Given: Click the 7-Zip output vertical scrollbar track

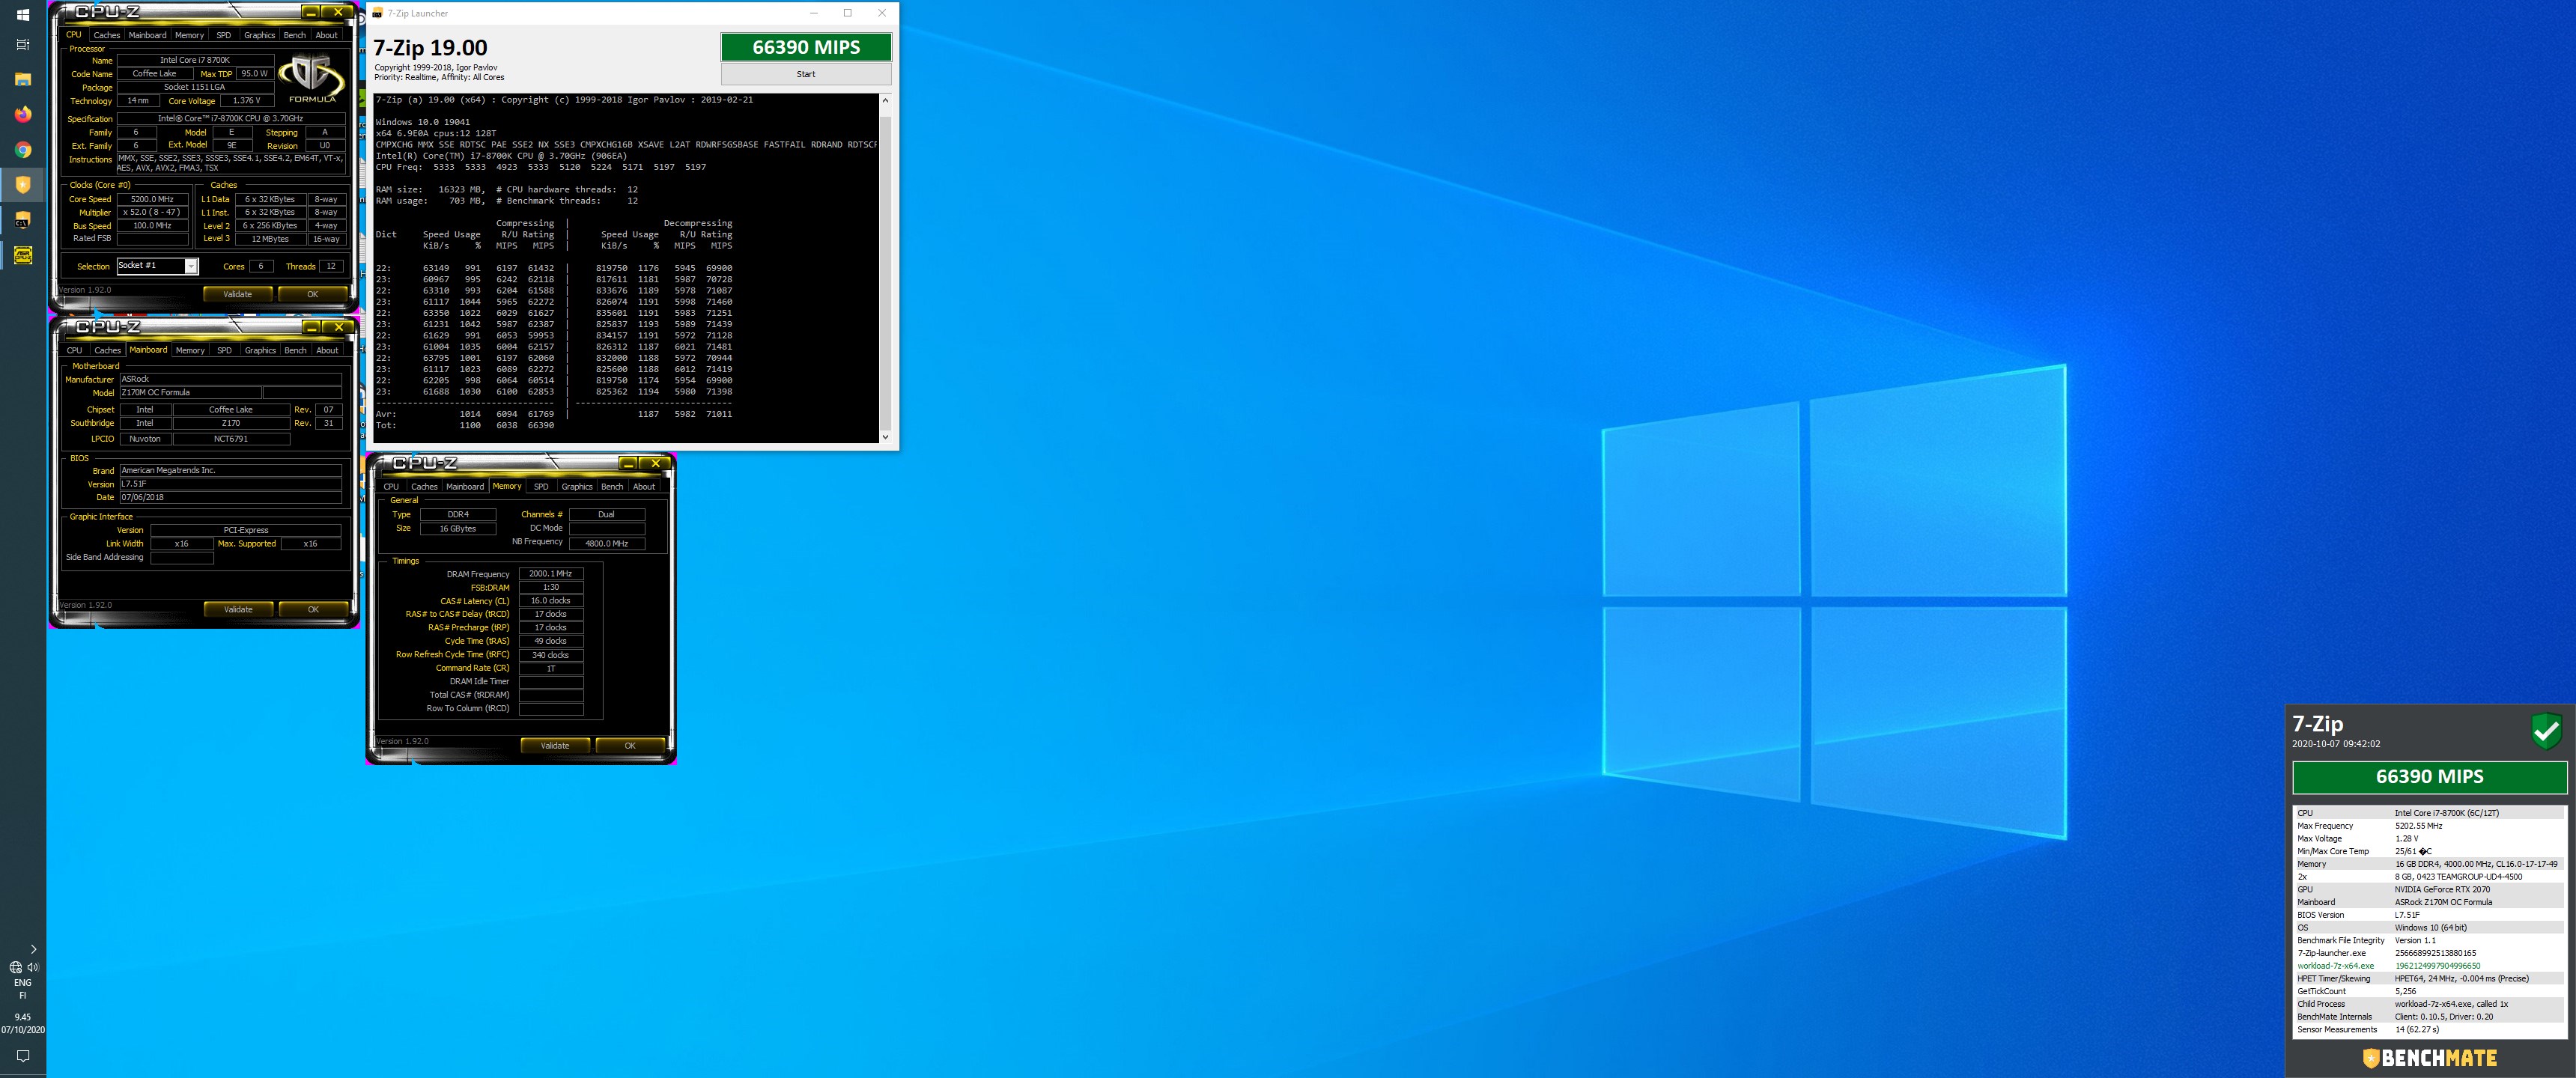Looking at the screenshot, I should [885, 268].
